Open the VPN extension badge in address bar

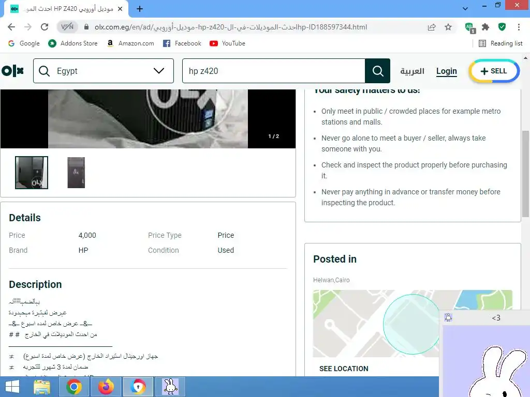click(x=67, y=27)
